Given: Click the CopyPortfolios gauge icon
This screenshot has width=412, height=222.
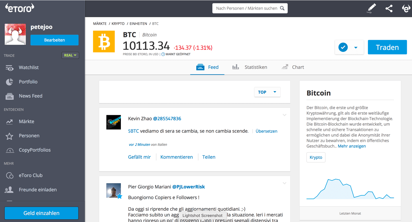Looking at the screenshot, I should (10, 150).
